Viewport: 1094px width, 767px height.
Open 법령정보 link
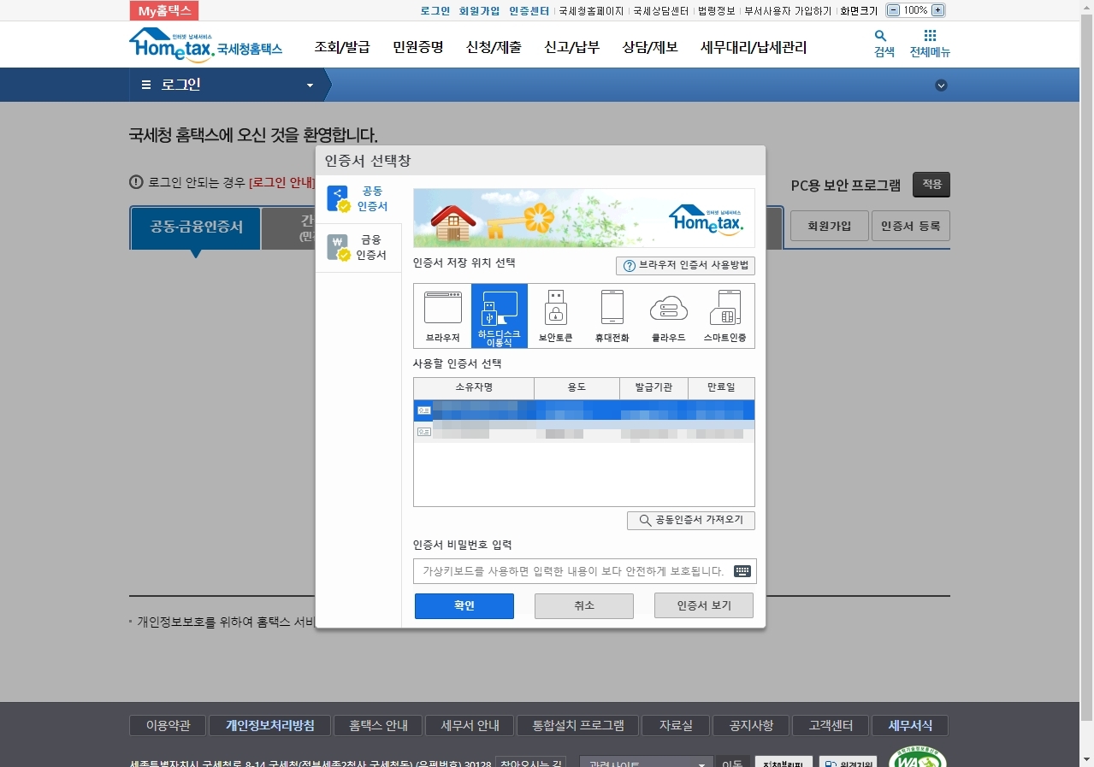click(717, 11)
